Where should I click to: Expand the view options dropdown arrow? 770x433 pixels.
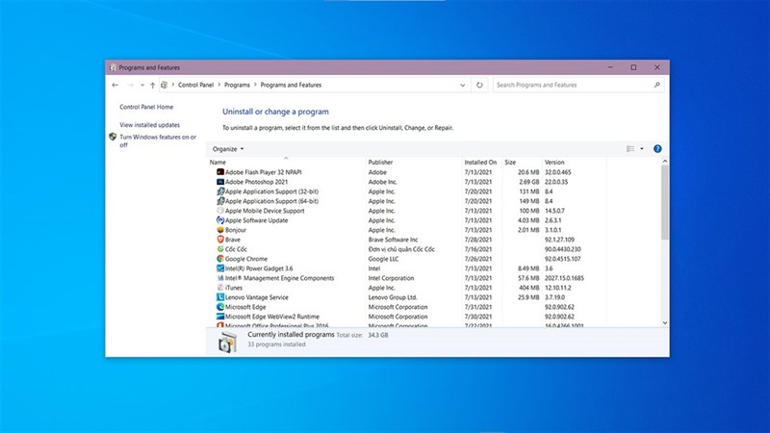point(642,149)
